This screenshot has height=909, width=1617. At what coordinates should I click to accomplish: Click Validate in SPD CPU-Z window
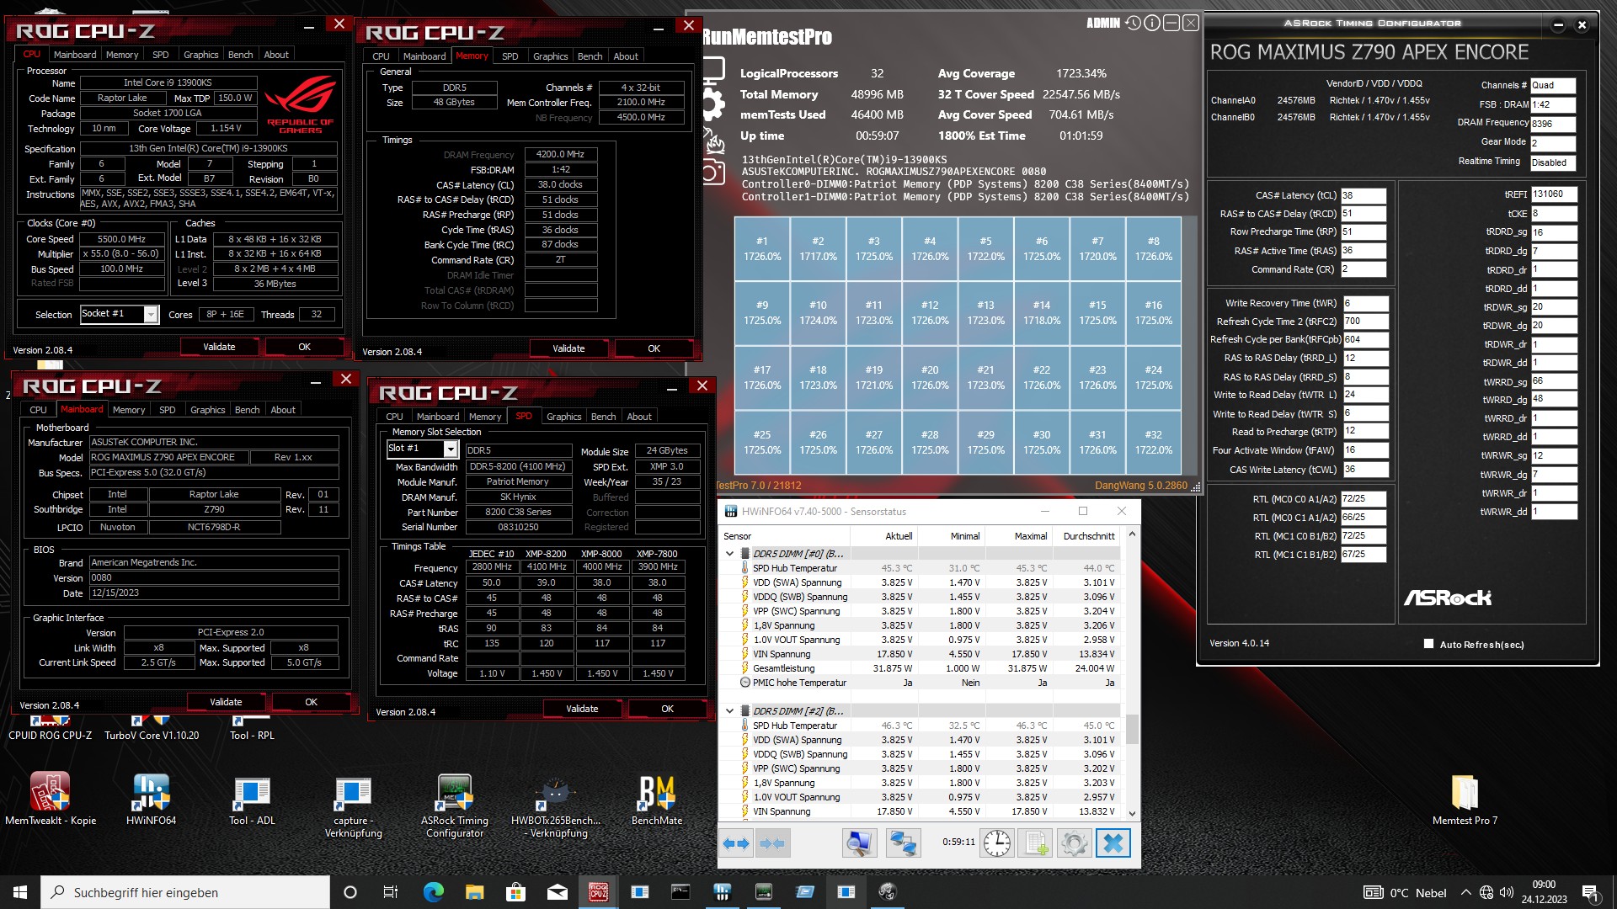(x=582, y=709)
